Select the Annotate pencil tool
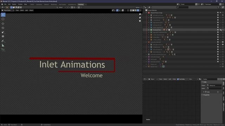This screenshot has width=225, height=126. 3,41
